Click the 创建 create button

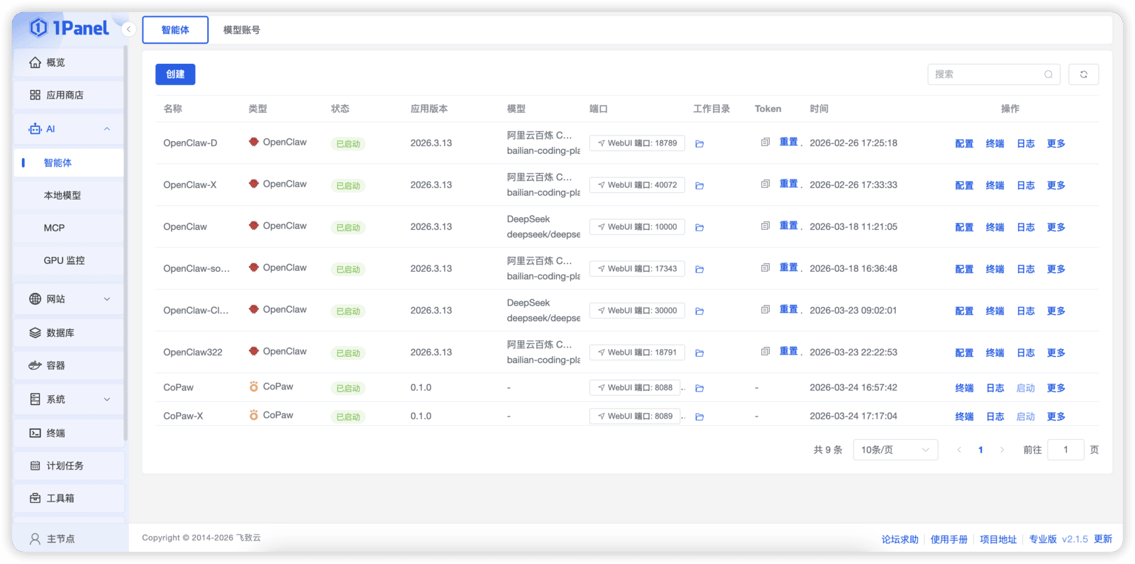pos(175,74)
